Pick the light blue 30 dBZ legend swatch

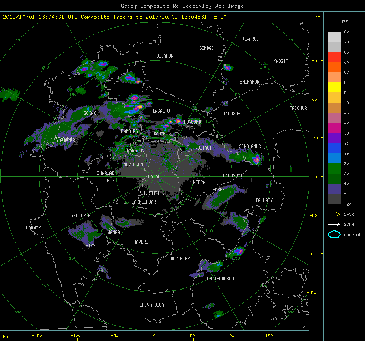[x=334, y=158]
